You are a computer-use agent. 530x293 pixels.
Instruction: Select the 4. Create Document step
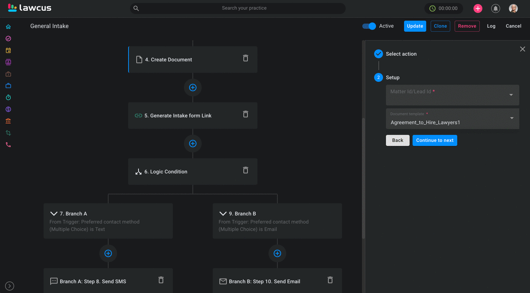pyautogui.click(x=193, y=59)
